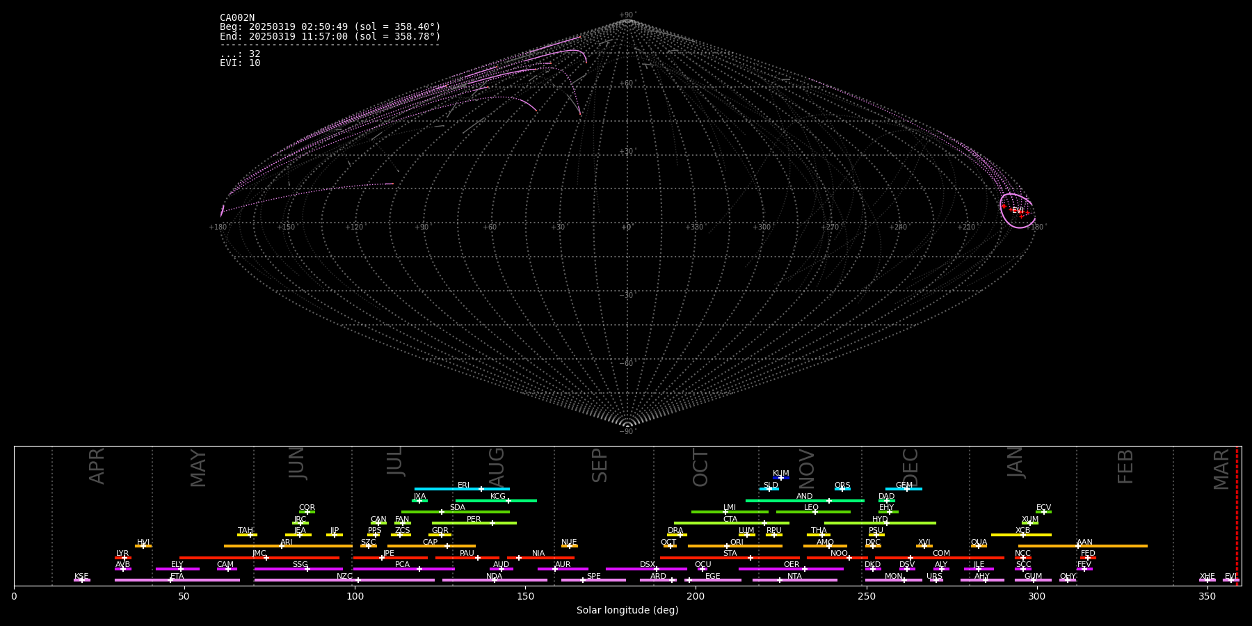Click the EVI radiant label on sky map
Image resolution: width=1252 pixels, height=626 pixels.
pos(1018,211)
